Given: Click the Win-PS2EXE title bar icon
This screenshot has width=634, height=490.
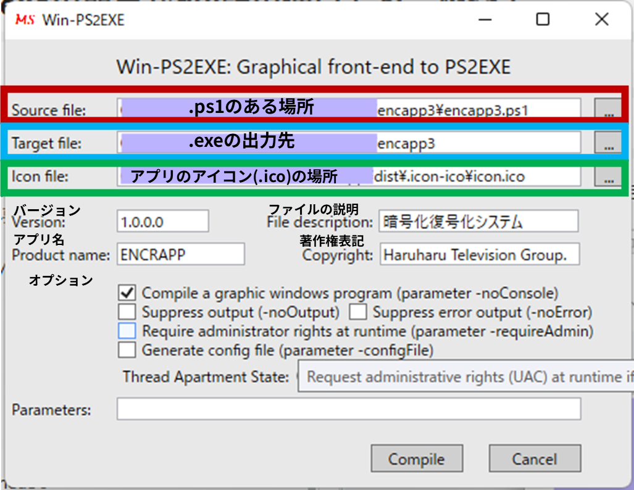Looking at the screenshot, I should pyautogui.click(x=25, y=19).
